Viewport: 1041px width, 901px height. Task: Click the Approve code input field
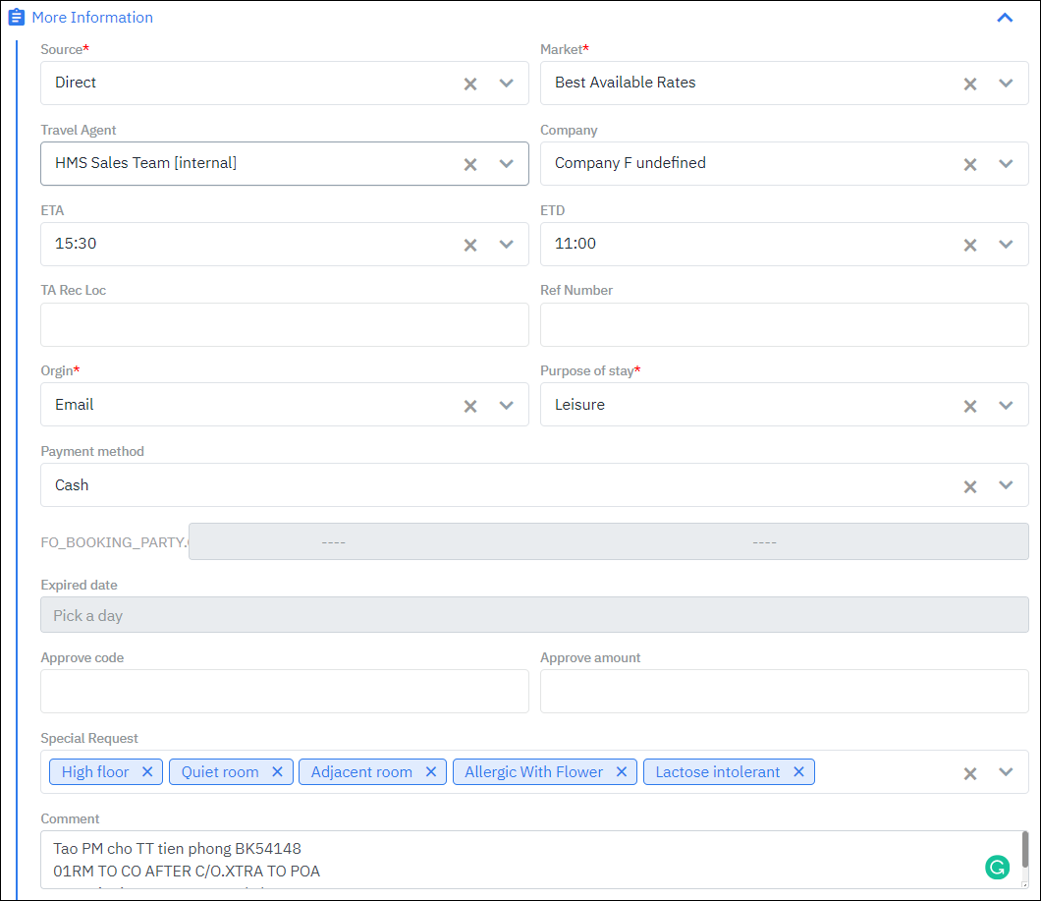284,692
